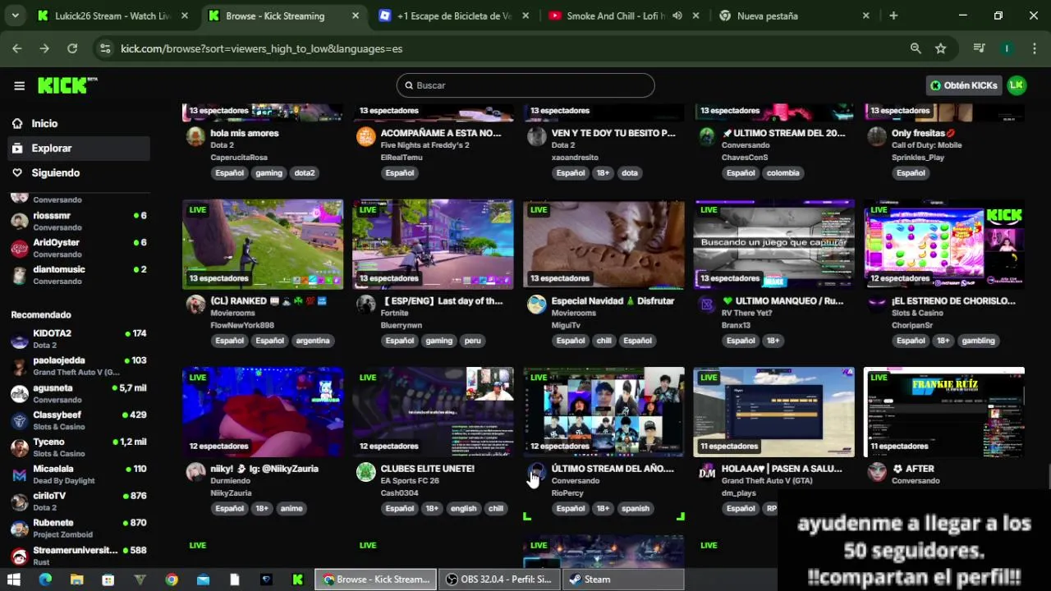Click the anime tag under NiikyZauria
This screenshot has height=591, width=1051.
coord(291,508)
